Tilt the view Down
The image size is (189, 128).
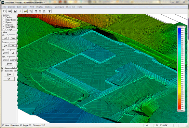[5, 53]
